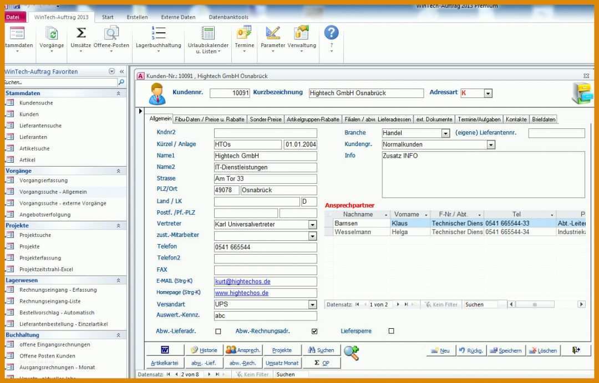Go to first Ansprechpartner record
The height and width of the screenshot is (383, 599).
pyautogui.click(x=357, y=304)
